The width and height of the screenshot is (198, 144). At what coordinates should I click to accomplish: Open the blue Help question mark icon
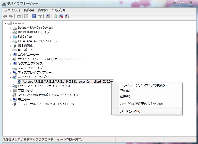tap(34, 16)
